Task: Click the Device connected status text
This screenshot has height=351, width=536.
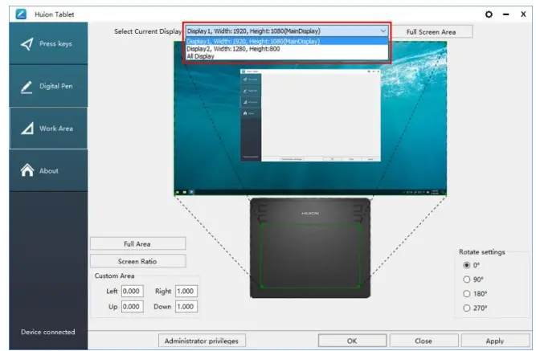Action: (48, 332)
